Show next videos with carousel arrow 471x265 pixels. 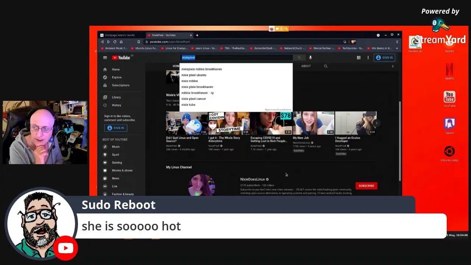click(x=376, y=123)
